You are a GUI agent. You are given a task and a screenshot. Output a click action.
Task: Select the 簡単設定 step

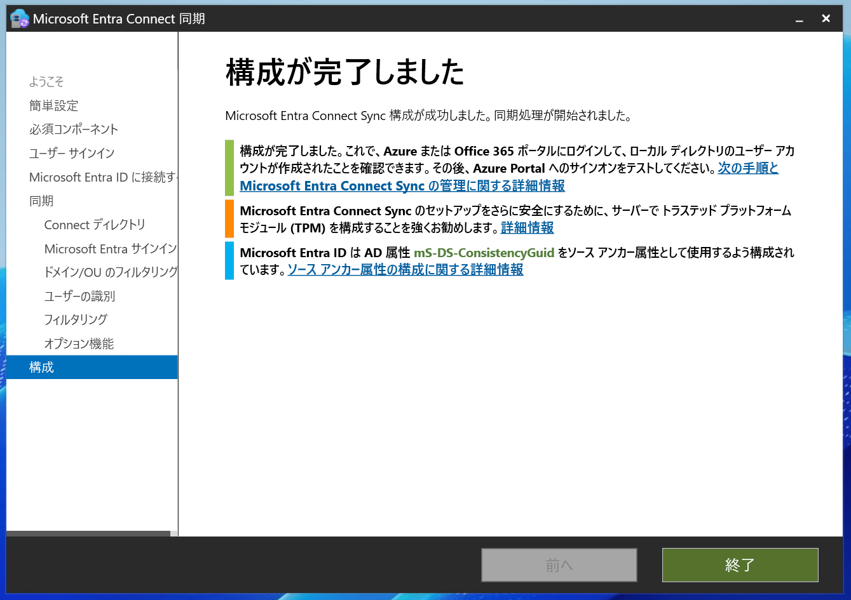(x=54, y=105)
